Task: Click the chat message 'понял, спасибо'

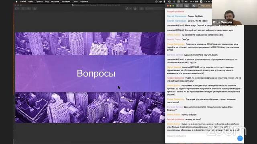Action: (189, 115)
